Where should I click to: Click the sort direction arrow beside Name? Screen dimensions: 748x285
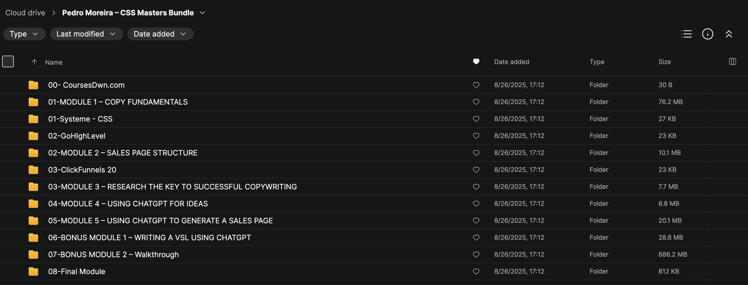coord(34,62)
